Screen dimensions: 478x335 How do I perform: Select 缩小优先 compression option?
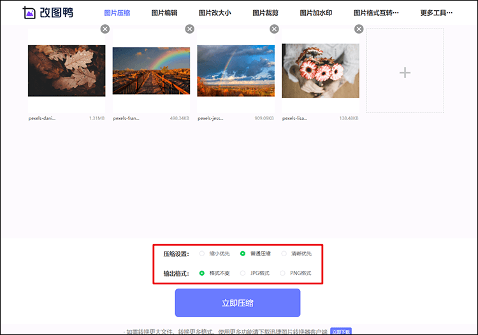pos(202,254)
